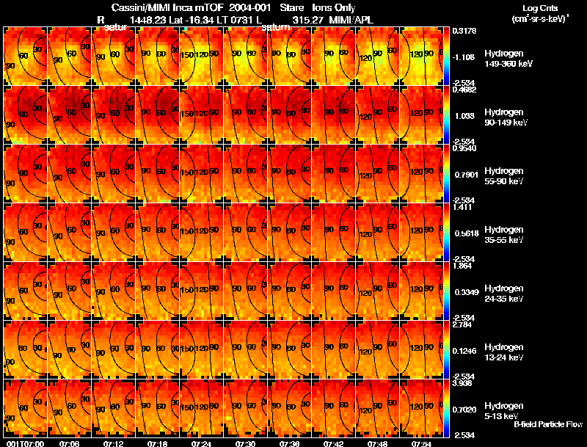Click the '0.3178' color scale maximum
Screen dimensions: 587x447
(464, 31)
